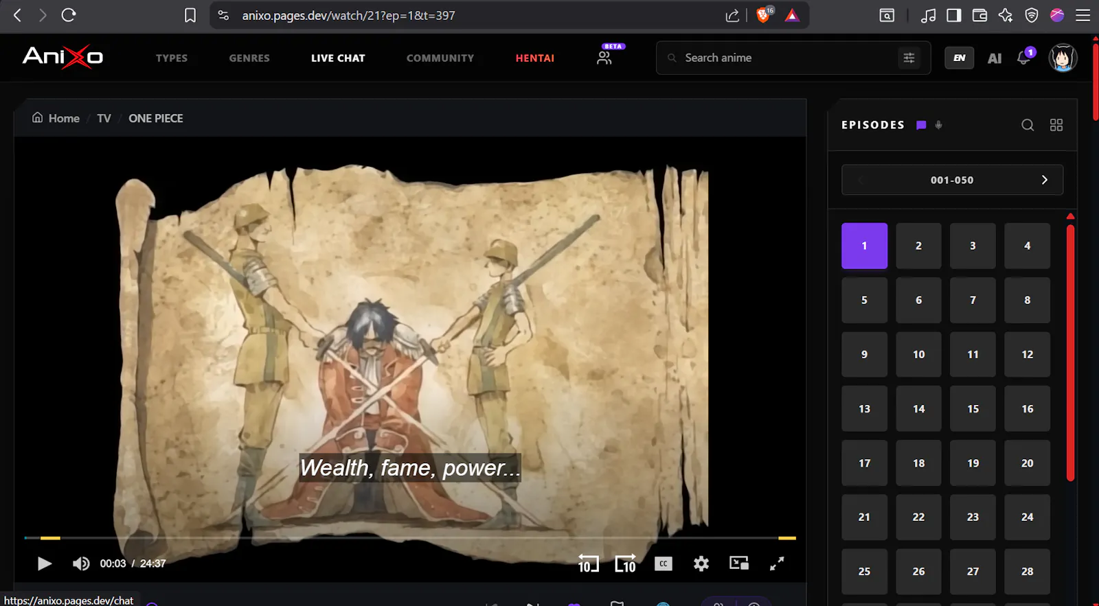
Task: Rewind the video 10 seconds
Action: tap(589, 563)
